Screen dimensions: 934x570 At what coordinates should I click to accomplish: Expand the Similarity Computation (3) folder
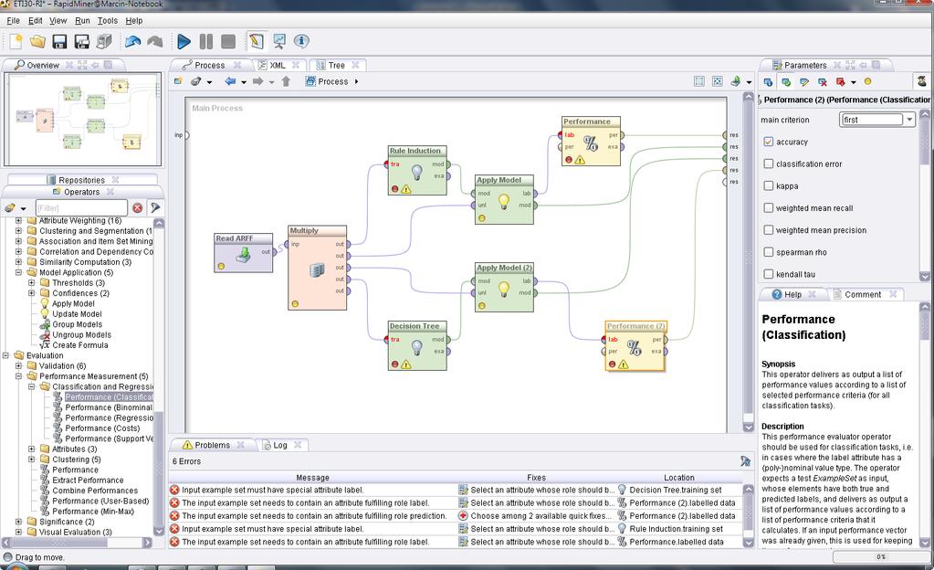[x=18, y=262]
